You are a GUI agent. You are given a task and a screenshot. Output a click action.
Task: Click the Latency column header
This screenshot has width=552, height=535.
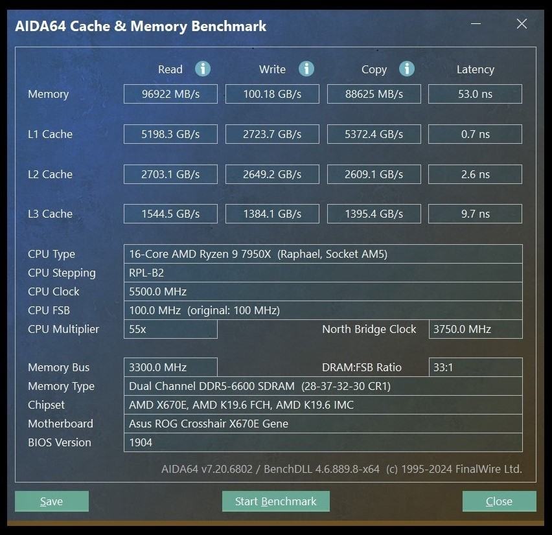click(476, 70)
